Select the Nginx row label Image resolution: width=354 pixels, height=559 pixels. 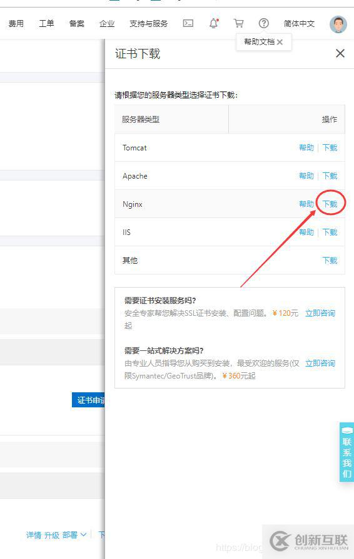point(133,204)
